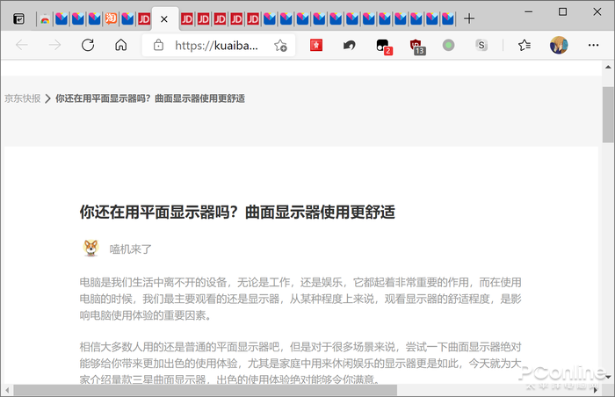Click the S extension icon
This screenshot has height=397, width=615.
pos(481,45)
